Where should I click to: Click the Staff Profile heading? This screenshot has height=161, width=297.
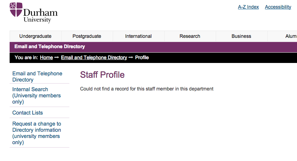point(102,75)
